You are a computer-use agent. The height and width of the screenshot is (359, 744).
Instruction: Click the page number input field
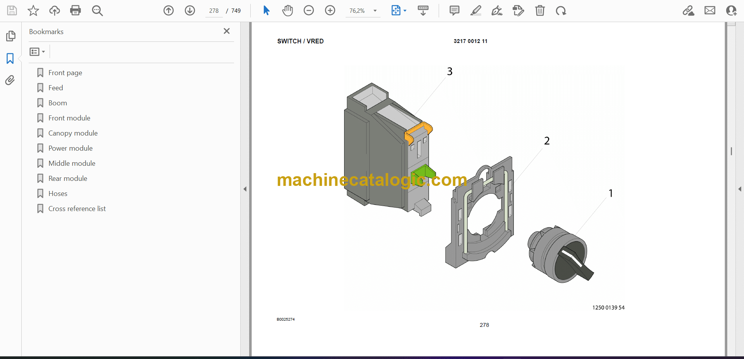pyautogui.click(x=214, y=11)
